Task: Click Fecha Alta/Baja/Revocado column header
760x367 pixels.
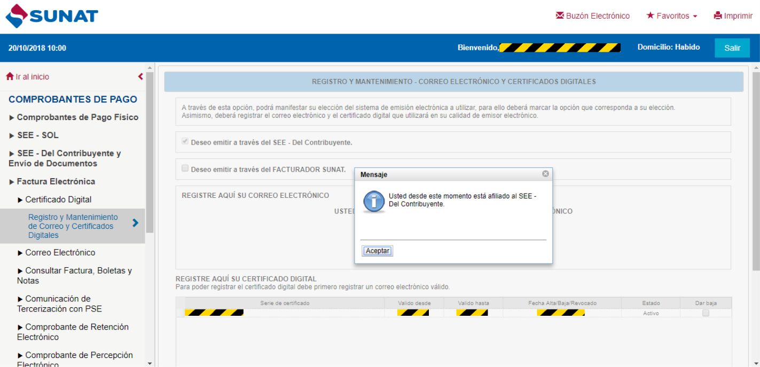Action: coord(562,303)
